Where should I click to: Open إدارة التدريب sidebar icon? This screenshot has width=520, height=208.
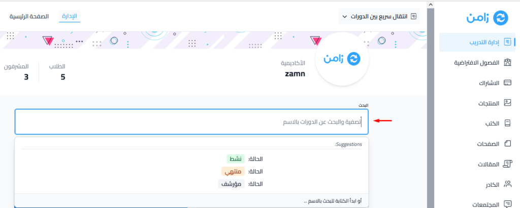(x=507, y=43)
